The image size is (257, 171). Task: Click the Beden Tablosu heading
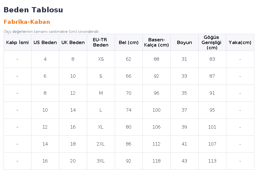[x=33, y=10]
